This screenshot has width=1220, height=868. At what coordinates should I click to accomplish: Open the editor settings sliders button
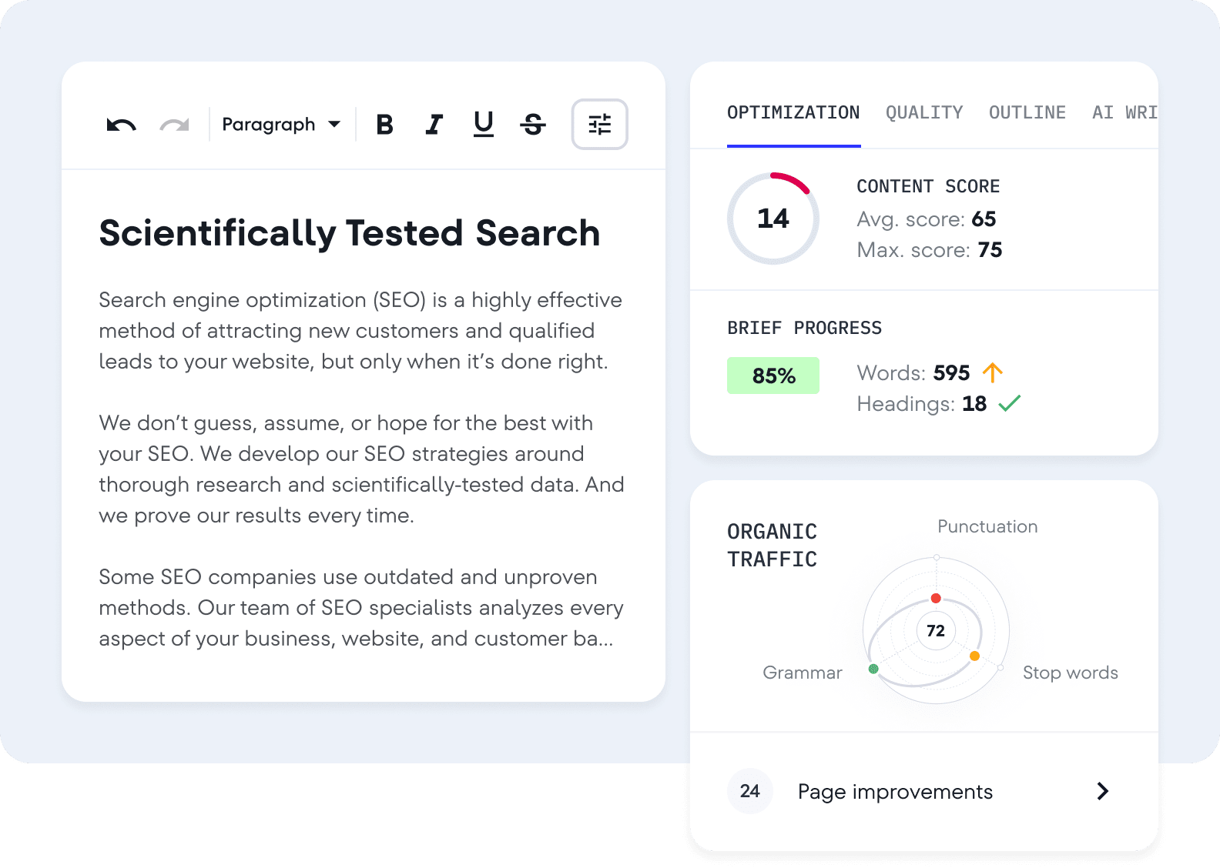(599, 124)
